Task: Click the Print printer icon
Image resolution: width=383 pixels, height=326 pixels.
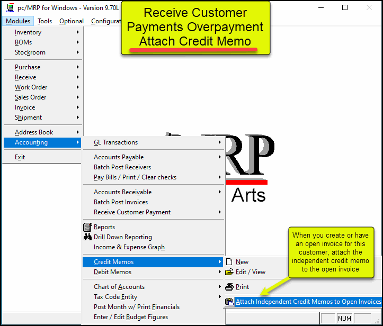Action: click(229, 287)
